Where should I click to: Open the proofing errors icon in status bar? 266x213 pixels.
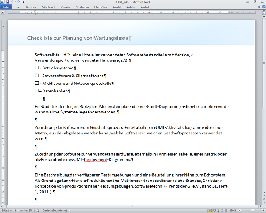38,210
